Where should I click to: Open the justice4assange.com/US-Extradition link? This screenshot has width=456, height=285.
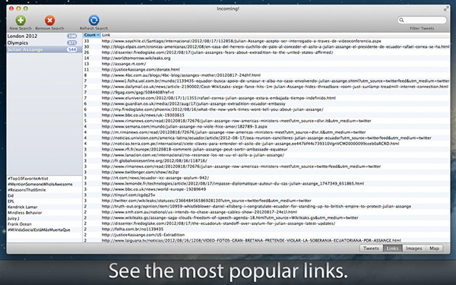coord(144,235)
